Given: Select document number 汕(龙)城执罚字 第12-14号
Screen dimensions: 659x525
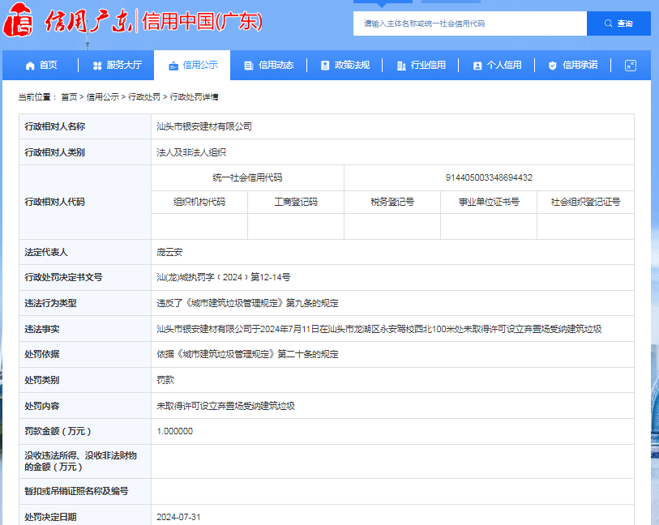Looking at the screenshot, I should 224,277.
